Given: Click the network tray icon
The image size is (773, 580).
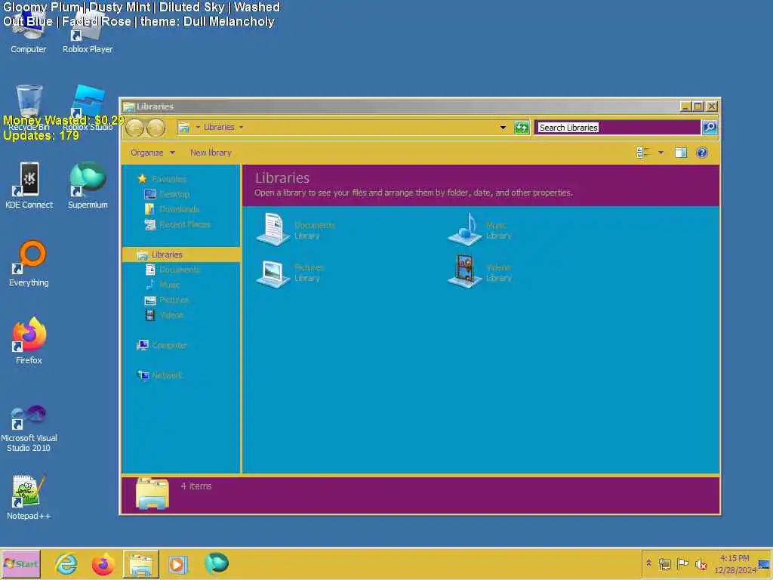Looking at the screenshot, I should [664, 563].
